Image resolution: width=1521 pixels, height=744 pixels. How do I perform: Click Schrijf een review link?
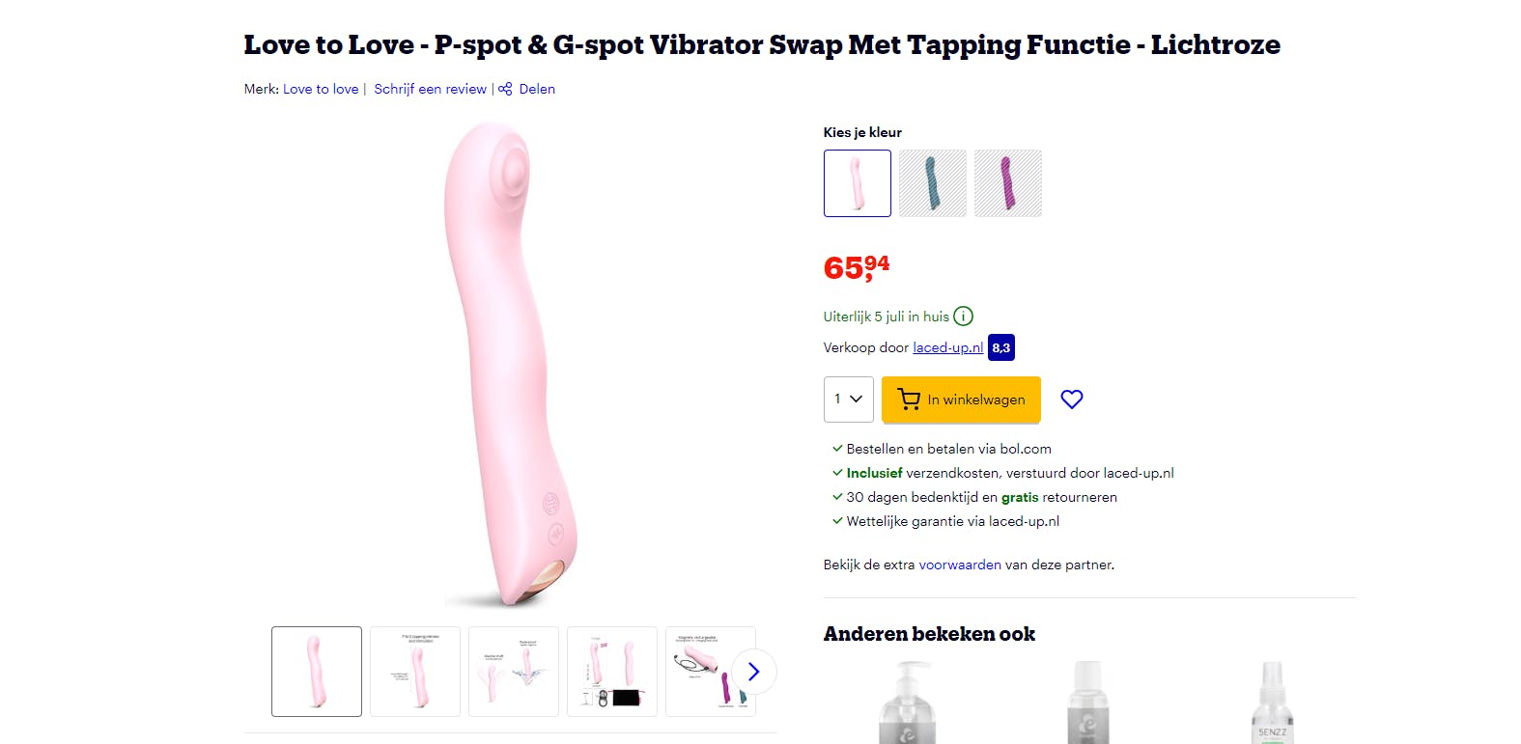click(x=431, y=89)
